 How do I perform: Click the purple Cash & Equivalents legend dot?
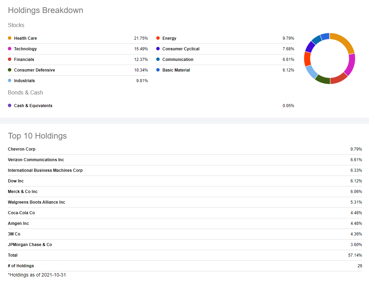(10, 105)
